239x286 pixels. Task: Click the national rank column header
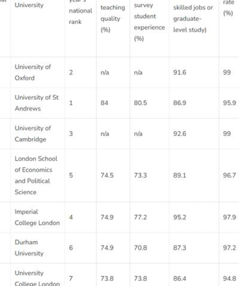coord(80,16)
